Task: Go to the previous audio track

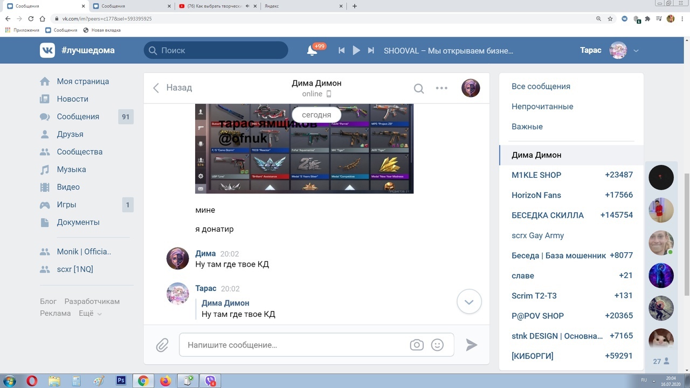Action: (341, 50)
